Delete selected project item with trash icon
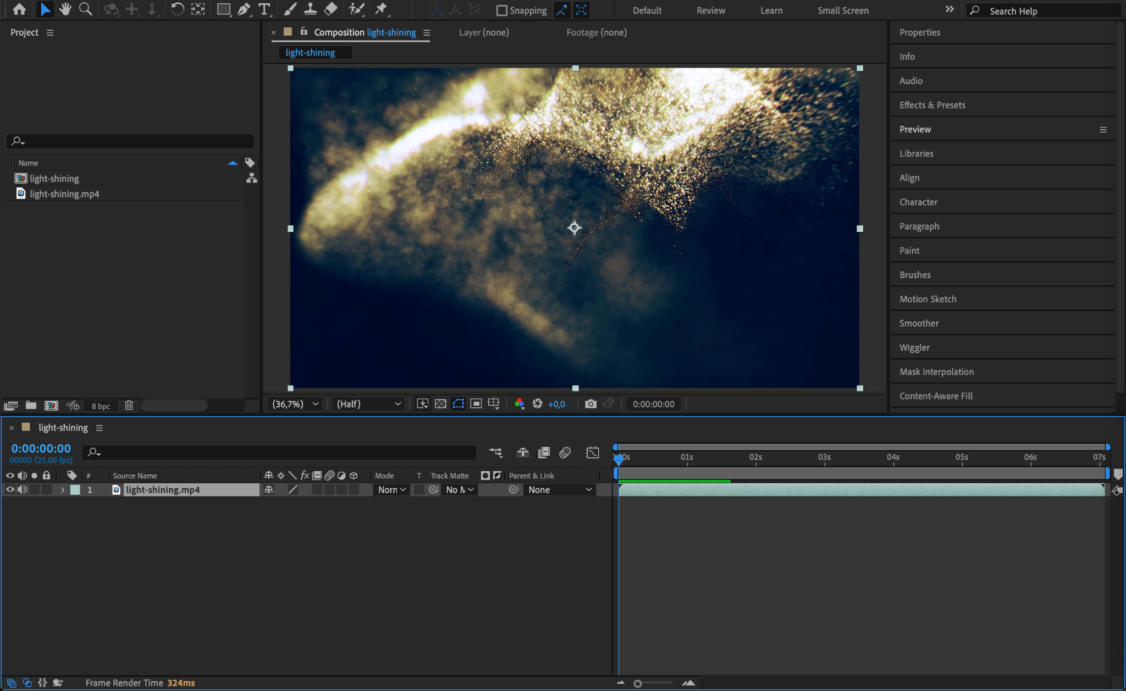Image resolution: width=1126 pixels, height=691 pixels. [x=129, y=406]
